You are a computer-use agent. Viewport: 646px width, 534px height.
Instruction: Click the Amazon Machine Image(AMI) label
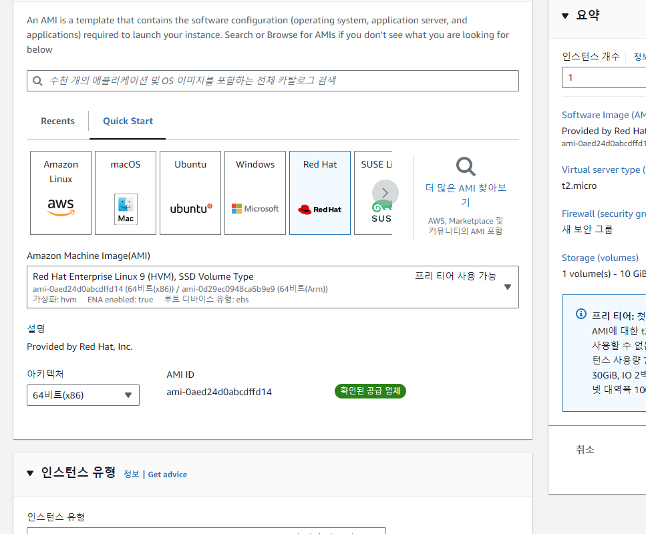(89, 256)
